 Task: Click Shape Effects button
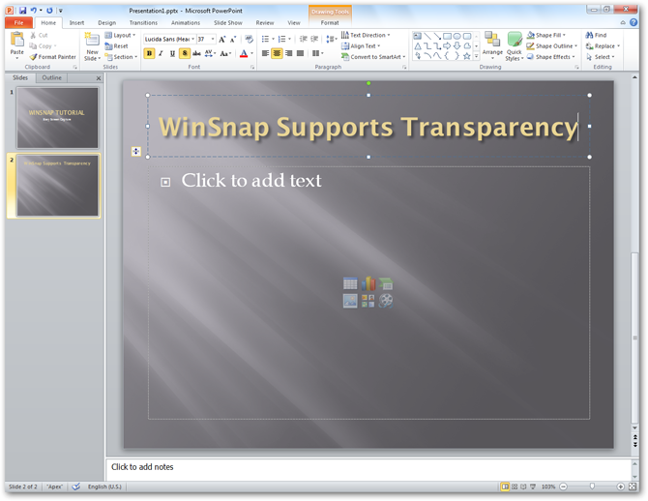tap(550, 57)
